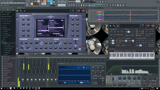Expand Channel presets in the browser
The width and height of the screenshot is (160, 90).
pos(7,21)
